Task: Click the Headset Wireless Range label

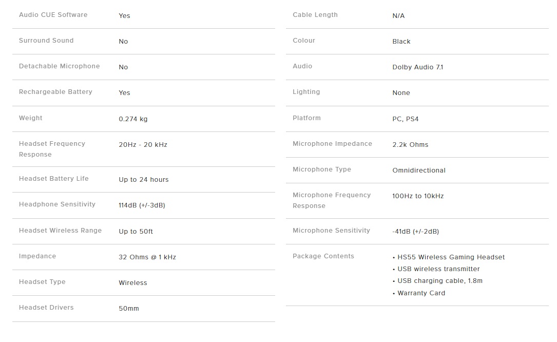Action: tap(60, 231)
